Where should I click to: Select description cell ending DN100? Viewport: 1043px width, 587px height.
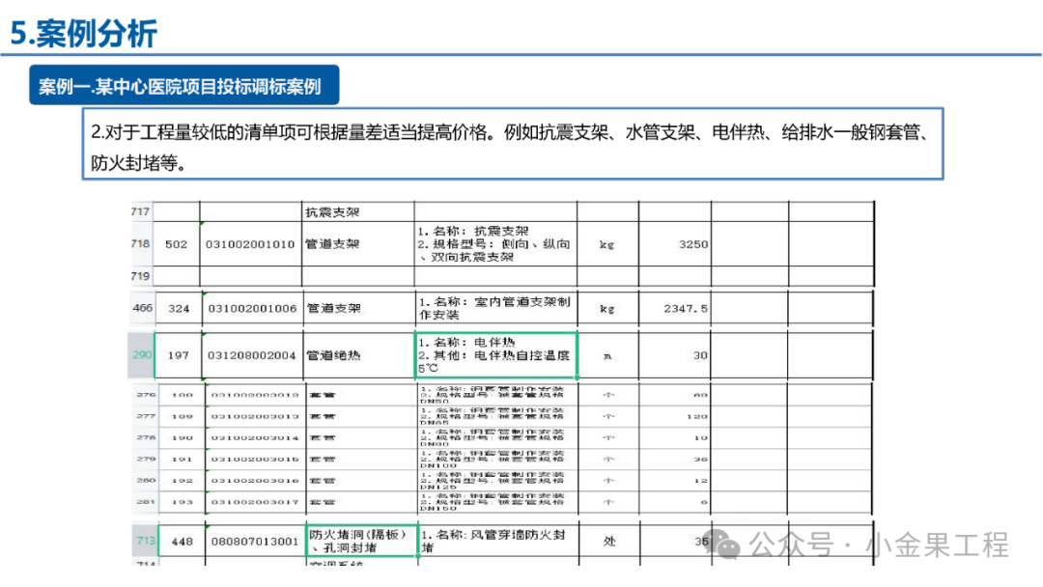click(497, 459)
